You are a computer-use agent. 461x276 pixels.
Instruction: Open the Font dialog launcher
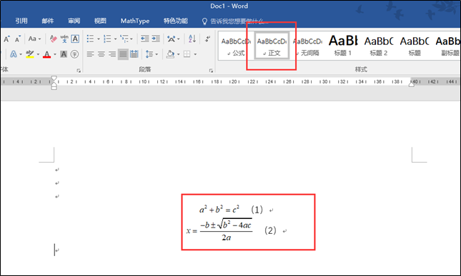[79, 71]
